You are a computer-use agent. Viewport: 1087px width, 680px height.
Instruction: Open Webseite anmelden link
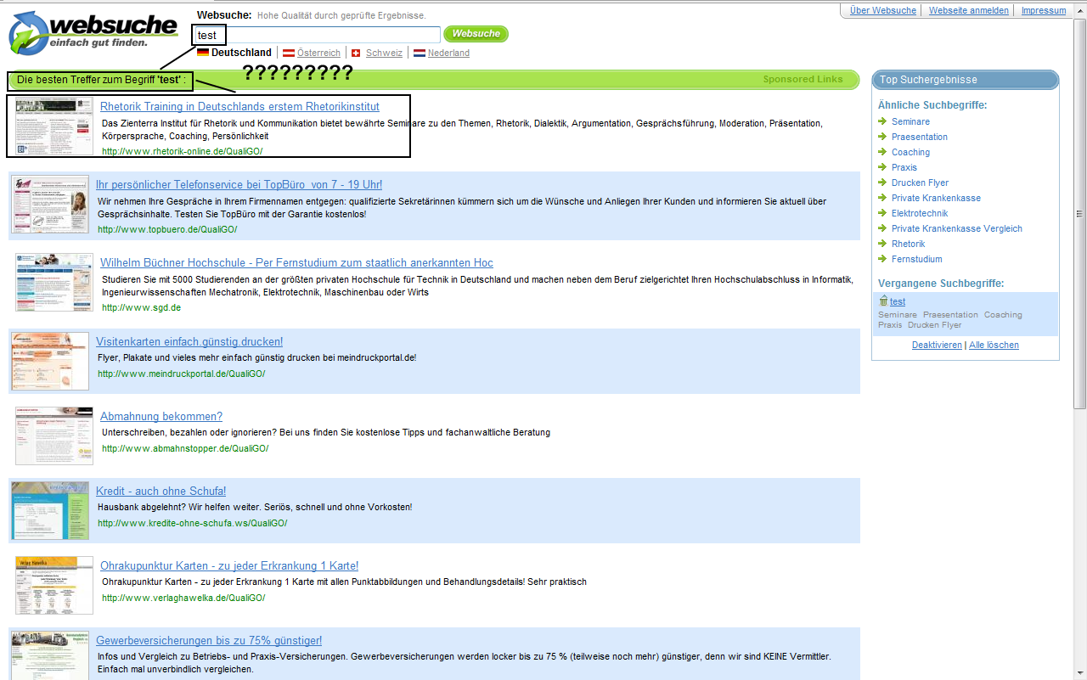[x=968, y=10]
